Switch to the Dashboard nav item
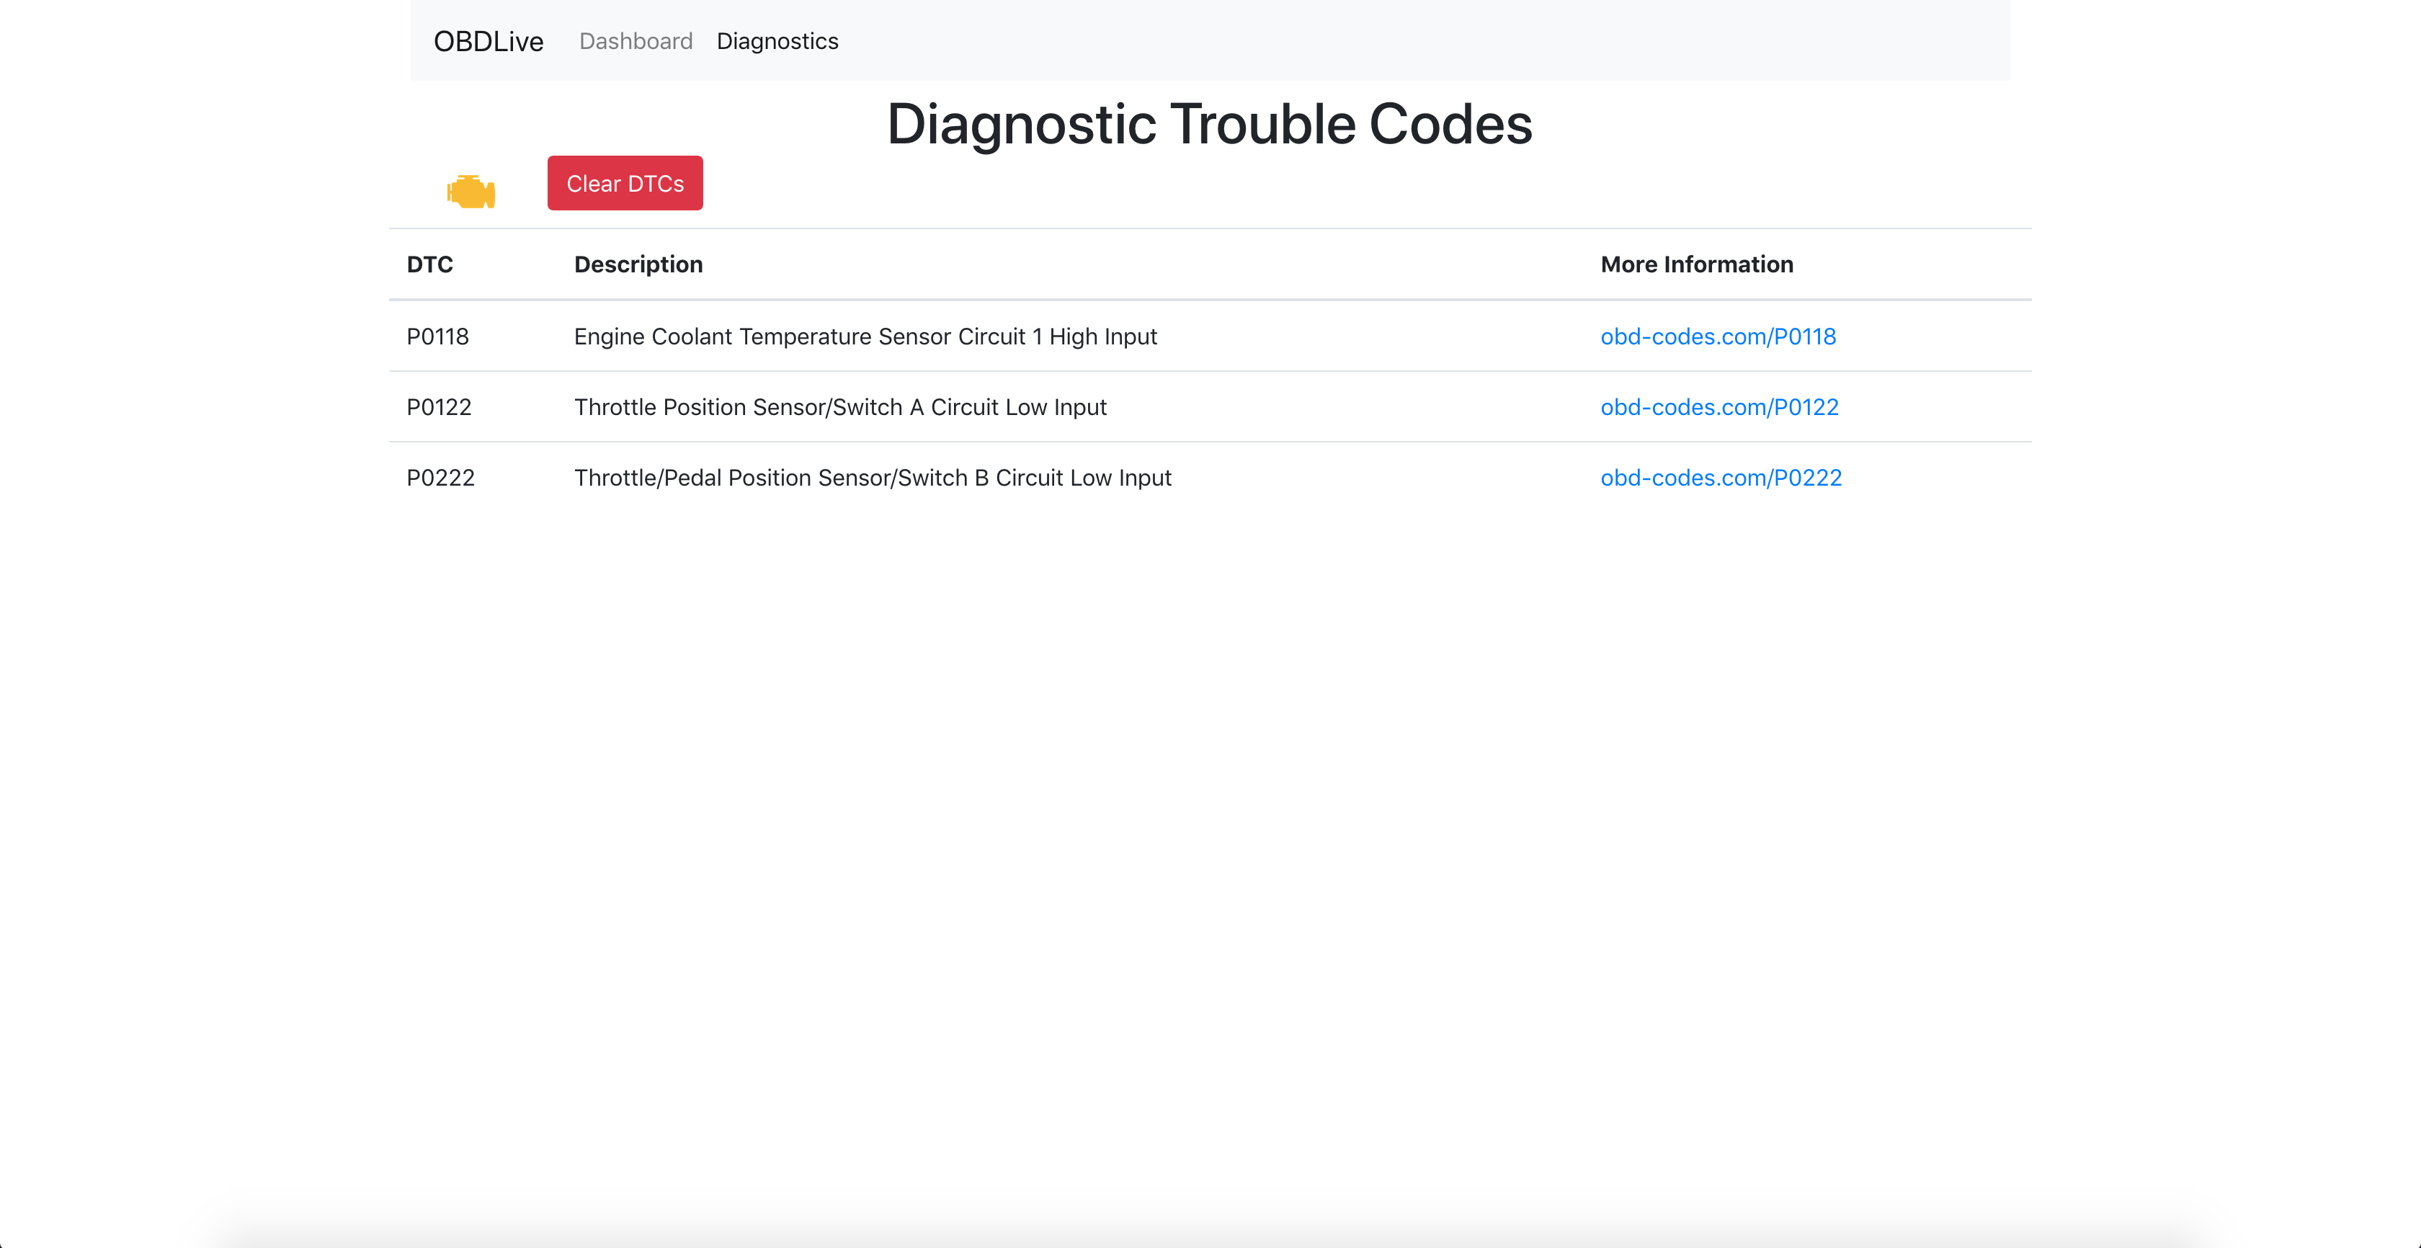The width and height of the screenshot is (2421, 1248). coord(636,41)
